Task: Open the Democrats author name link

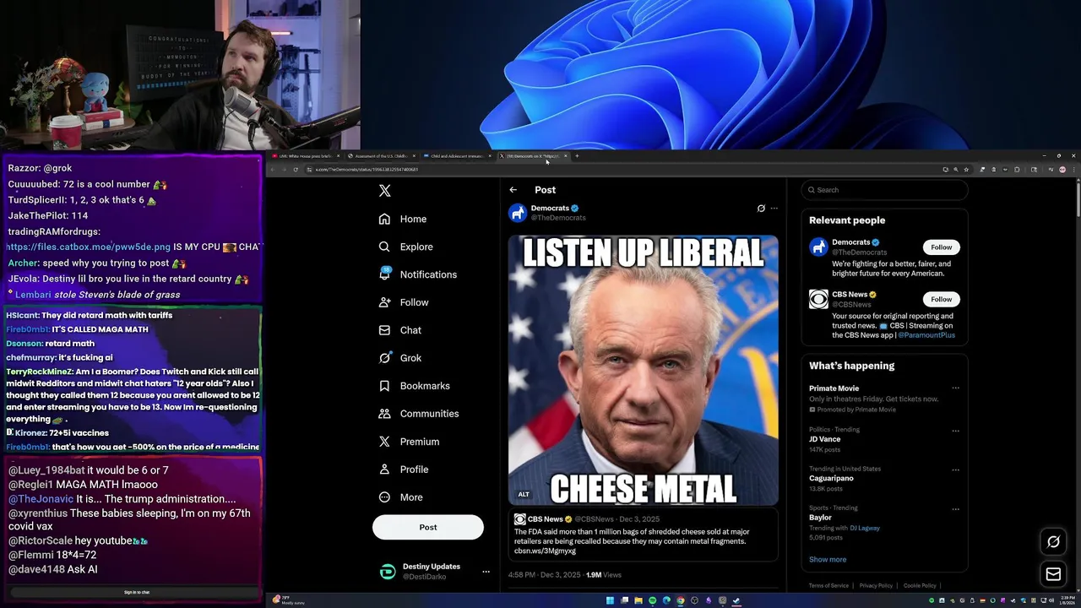Action: coord(550,208)
